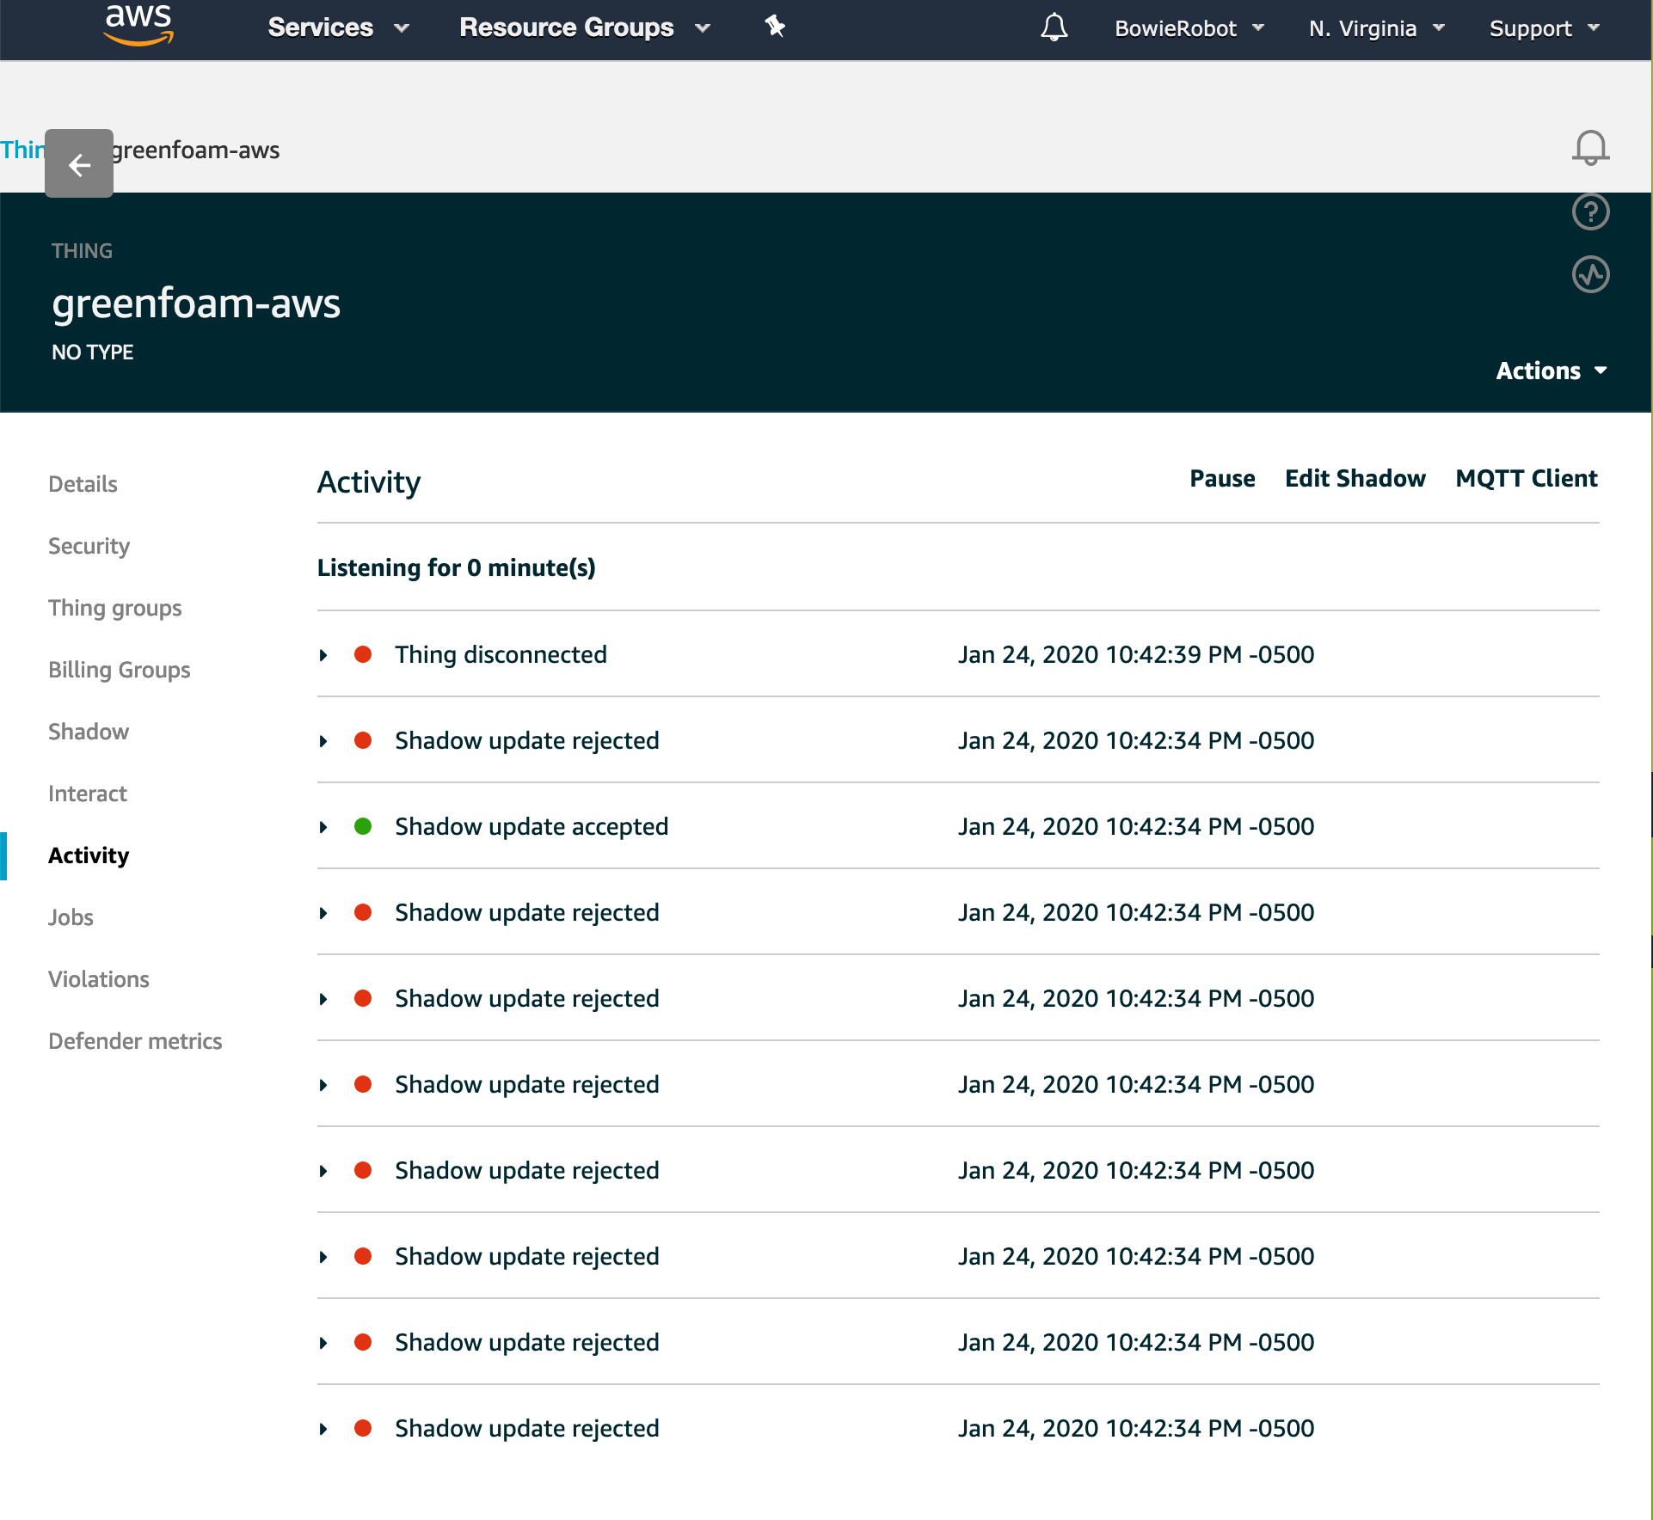Click the Edit Shadow link
This screenshot has height=1520, width=1653.
pyautogui.click(x=1355, y=478)
